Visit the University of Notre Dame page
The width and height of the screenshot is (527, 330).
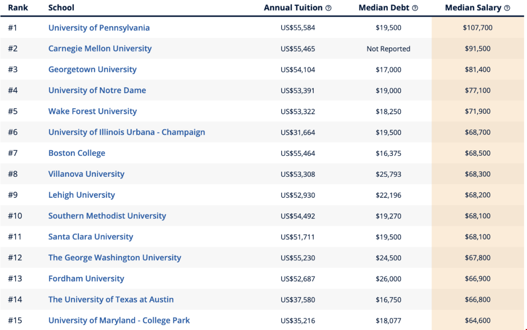click(x=97, y=90)
